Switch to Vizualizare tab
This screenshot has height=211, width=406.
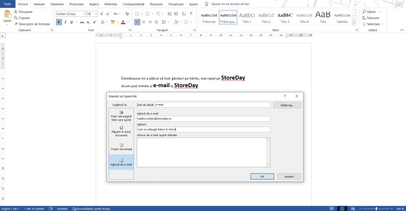pos(176,4)
